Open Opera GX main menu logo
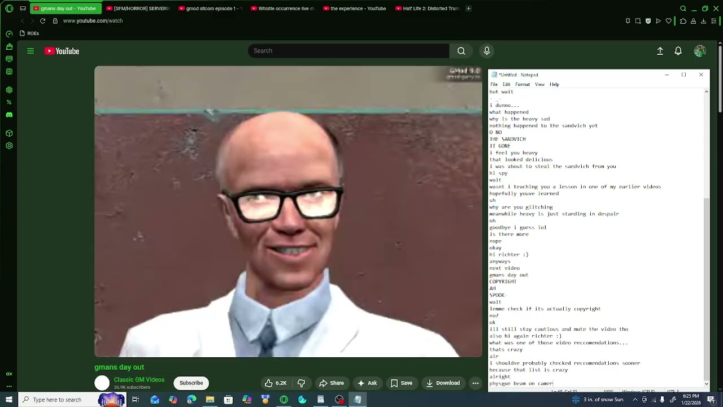Viewport: 723px width, 407px height. [9, 8]
